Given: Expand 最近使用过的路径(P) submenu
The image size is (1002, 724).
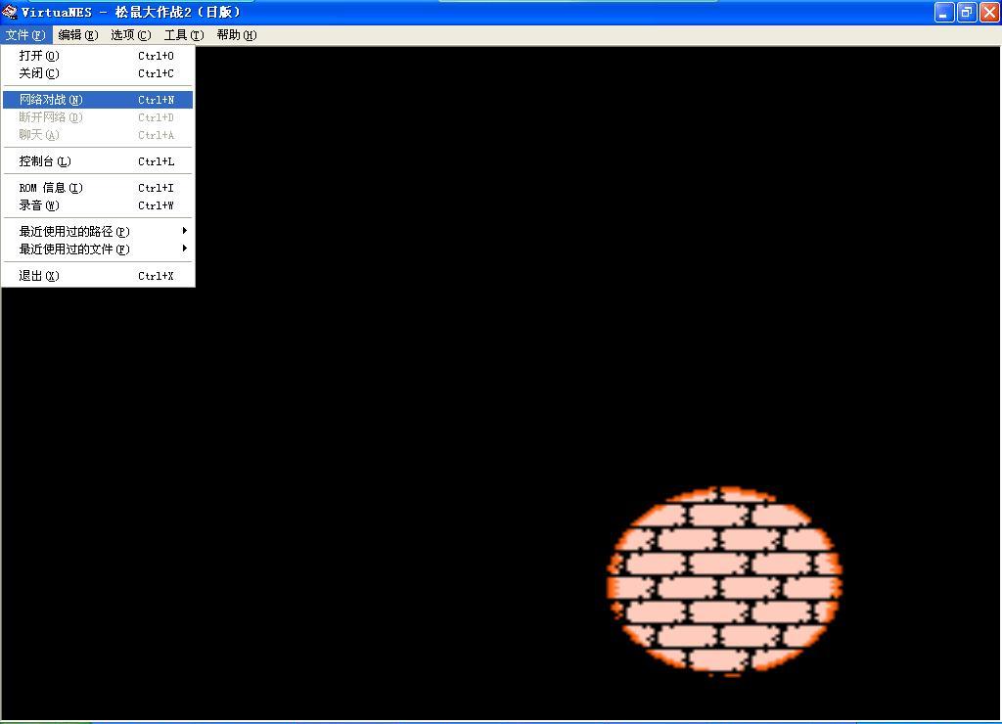Looking at the screenshot, I should [98, 231].
